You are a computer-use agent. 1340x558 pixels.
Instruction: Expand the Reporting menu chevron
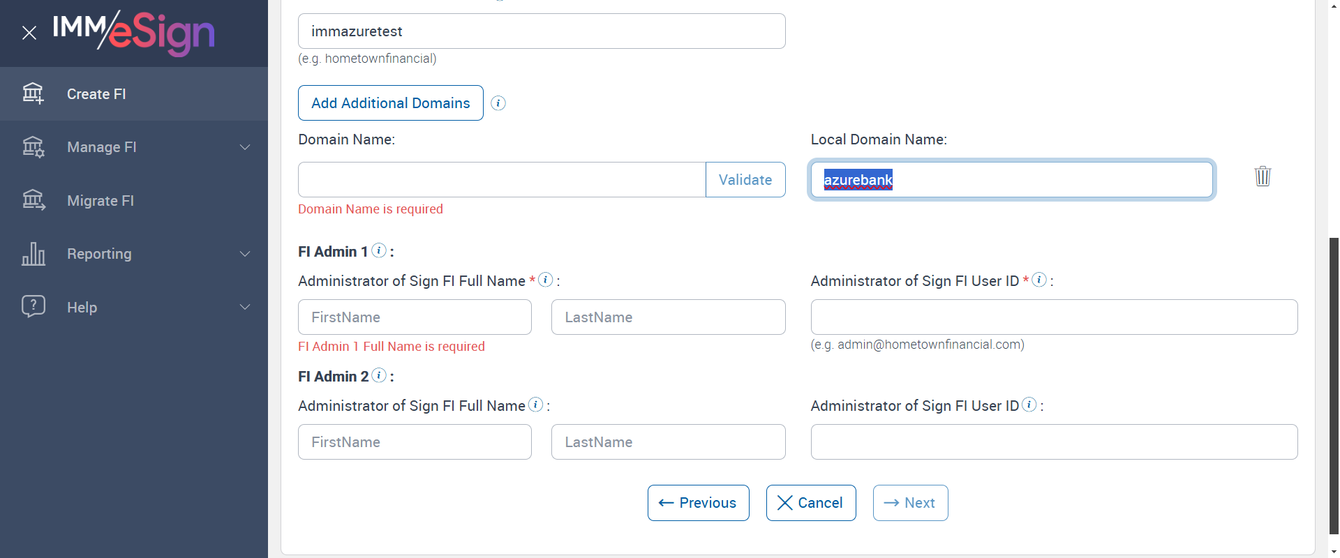click(245, 254)
